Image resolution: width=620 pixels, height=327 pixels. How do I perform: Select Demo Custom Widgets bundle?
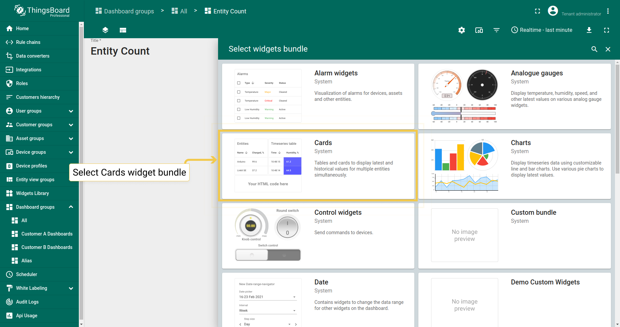(x=515, y=300)
